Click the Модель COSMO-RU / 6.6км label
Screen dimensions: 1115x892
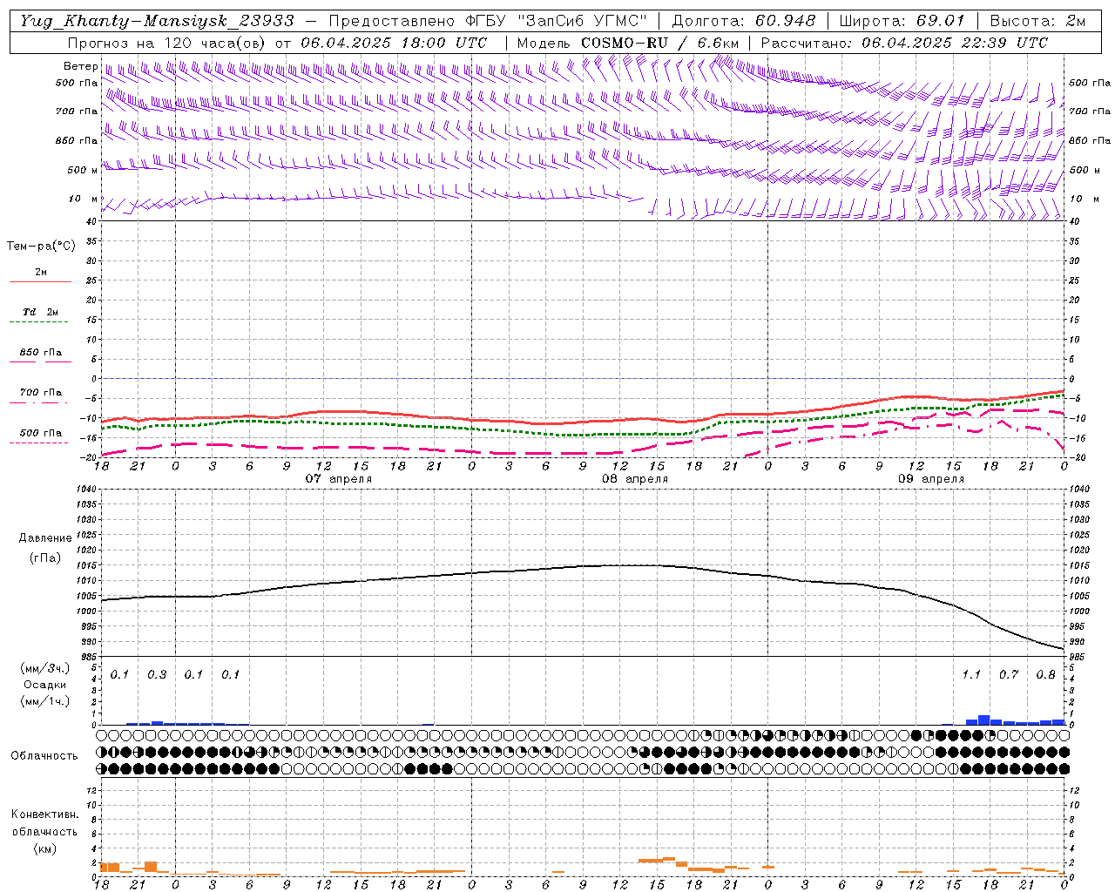[628, 43]
